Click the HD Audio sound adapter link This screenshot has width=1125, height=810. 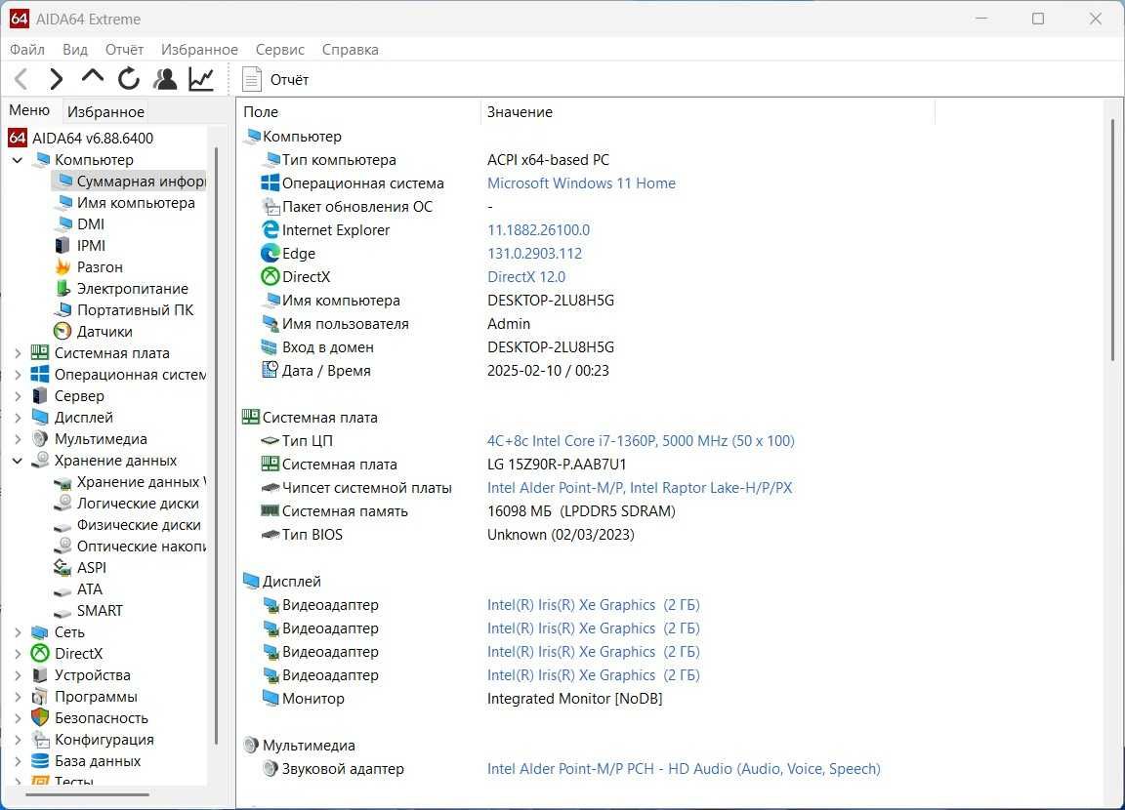[684, 769]
